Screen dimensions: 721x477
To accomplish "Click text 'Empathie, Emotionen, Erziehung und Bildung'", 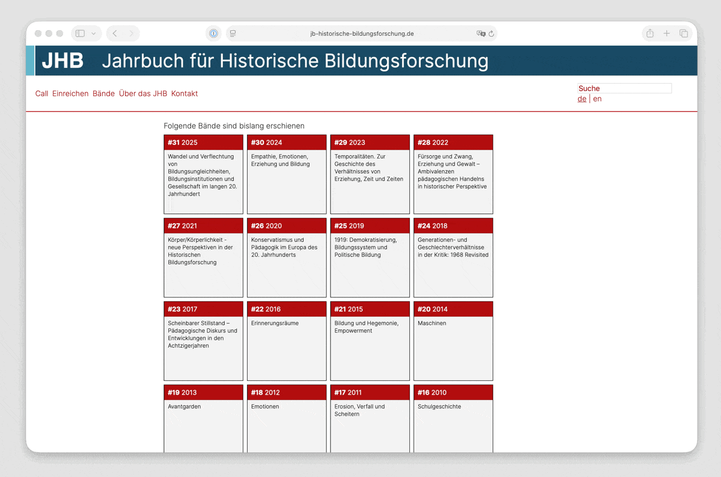I will click(281, 160).
